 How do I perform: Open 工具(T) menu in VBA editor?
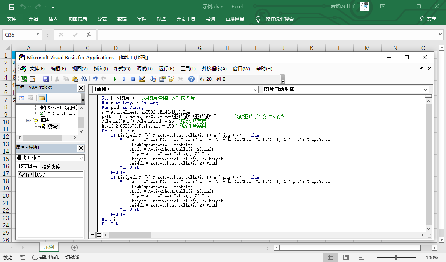click(188, 69)
